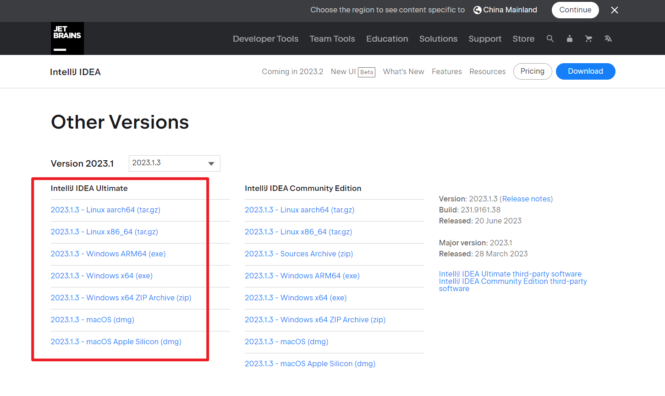Image resolution: width=665 pixels, height=396 pixels.
Task: Click the Major version: 2023.1 text
Action: 476,243
